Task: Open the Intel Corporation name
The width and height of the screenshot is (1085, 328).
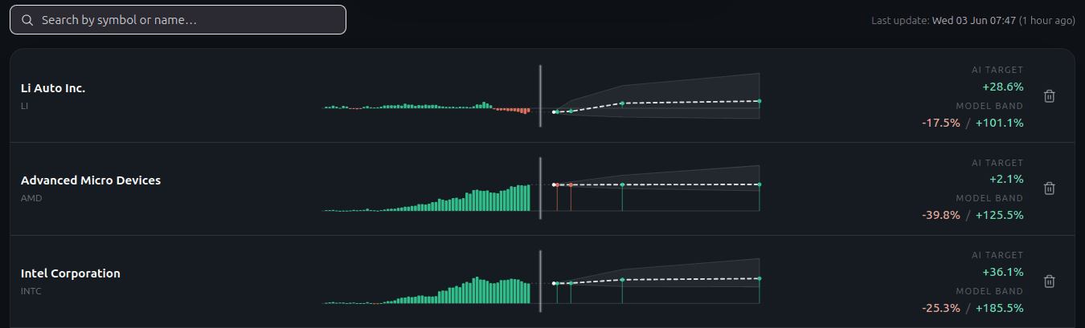Action: (x=71, y=273)
